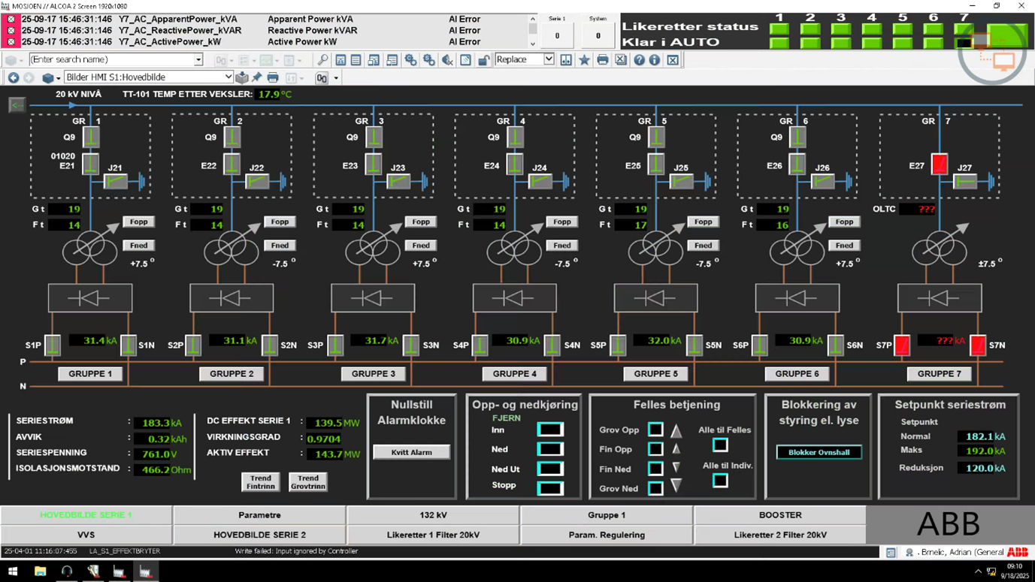Click the red E27 breaker symbol
The image size is (1035, 582).
pos(939,164)
